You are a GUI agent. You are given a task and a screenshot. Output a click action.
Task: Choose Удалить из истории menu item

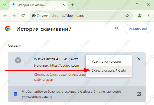(109, 62)
